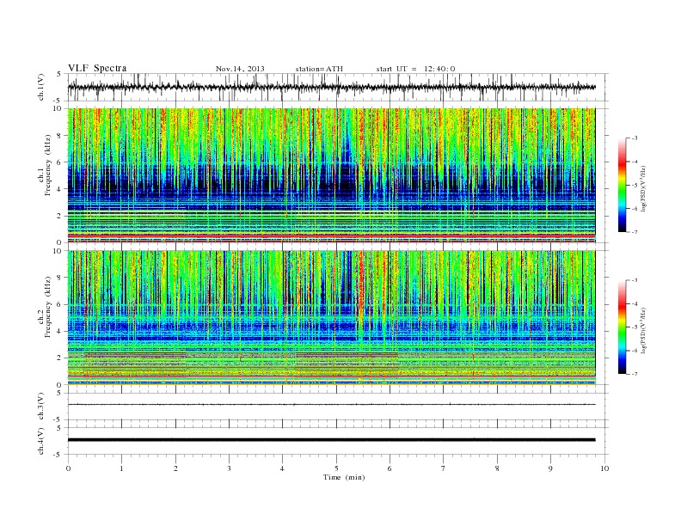Click the ch.2 log(PSD) colorbar label
Image resolution: width=681 pixels, height=526 pixels.
[x=644, y=330]
